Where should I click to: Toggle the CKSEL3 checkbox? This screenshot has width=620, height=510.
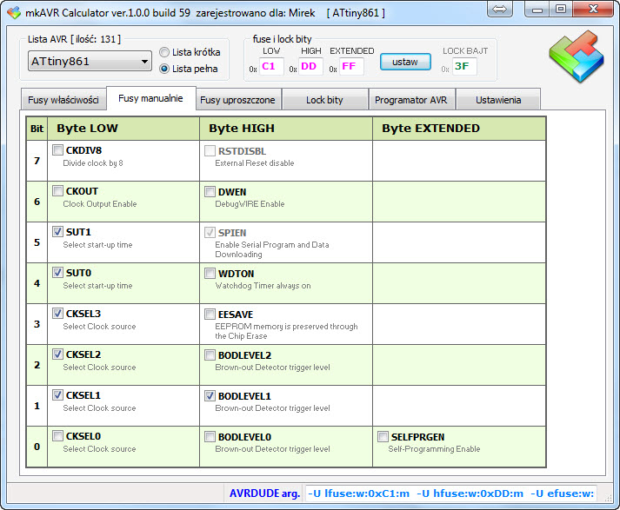[x=57, y=314]
